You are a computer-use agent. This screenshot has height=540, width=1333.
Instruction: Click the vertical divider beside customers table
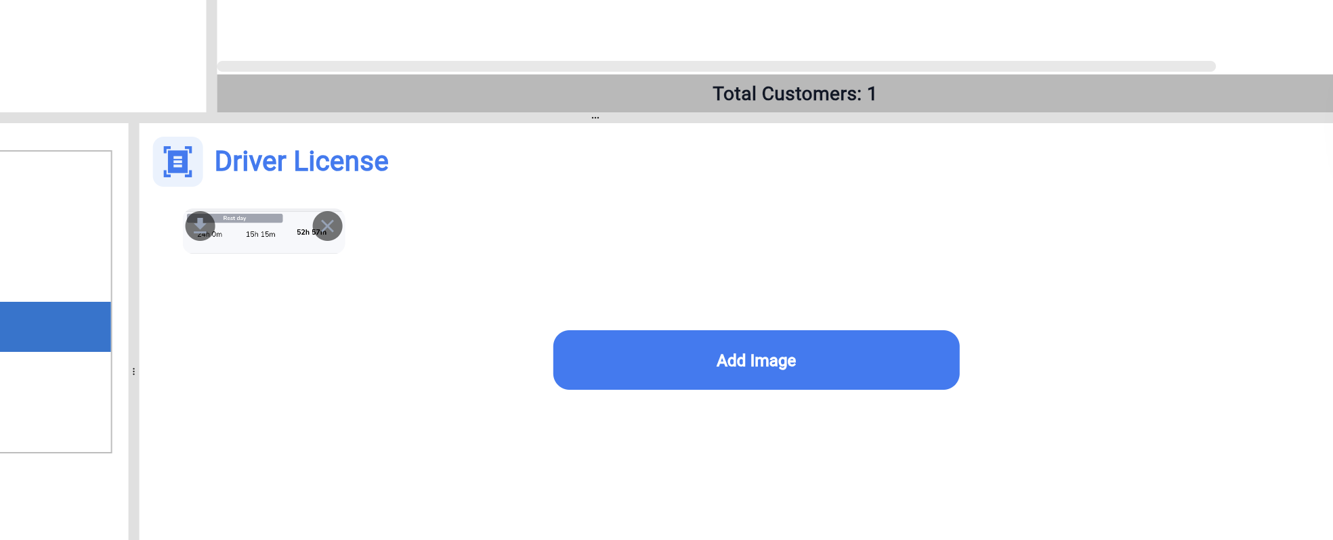tap(211, 55)
